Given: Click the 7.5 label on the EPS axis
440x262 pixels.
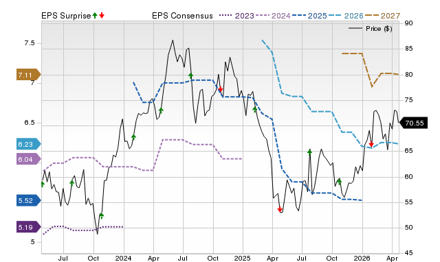Looking at the screenshot, I should [30, 43].
